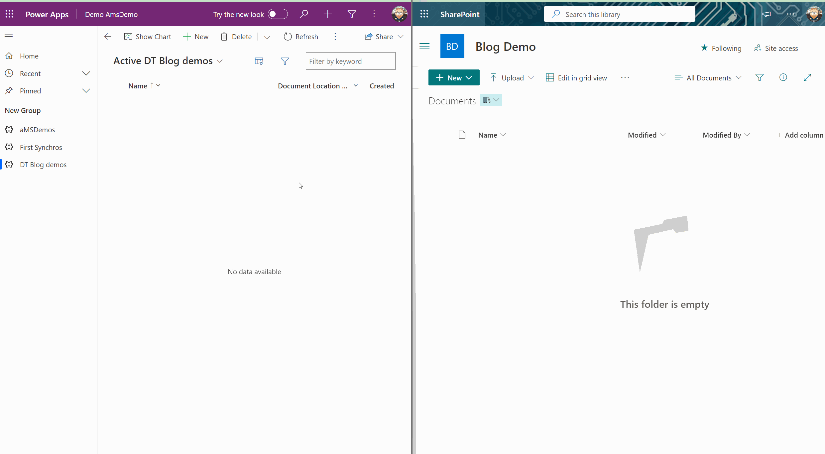The image size is (825, 454).
Task: Click Recent in the left navigation
Action: click(x=30, y=73)
